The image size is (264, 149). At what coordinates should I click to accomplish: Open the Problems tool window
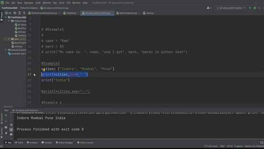coord(32,142)
